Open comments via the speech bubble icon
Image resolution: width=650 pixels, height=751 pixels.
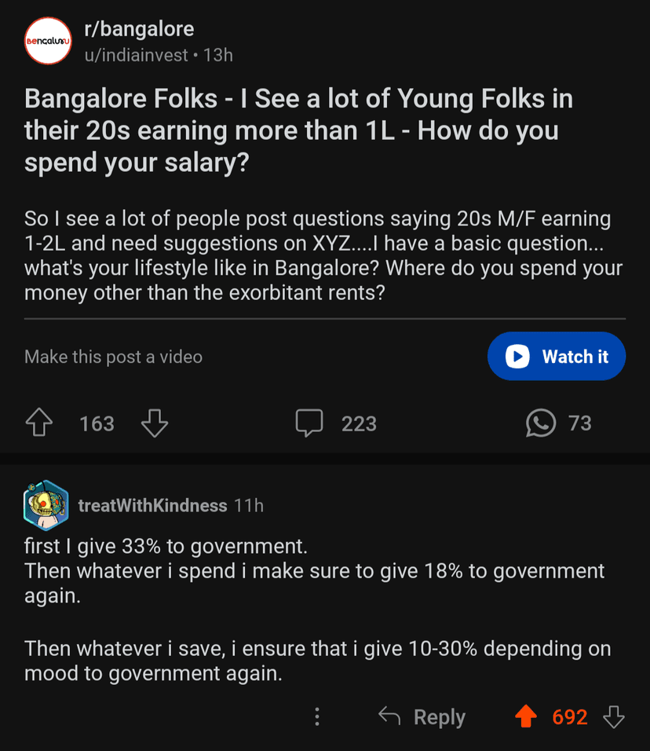pyautogui.click(x=309, y=423)
